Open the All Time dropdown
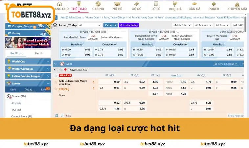The height and width of the screenshot is (148, 249). (222, 25)
